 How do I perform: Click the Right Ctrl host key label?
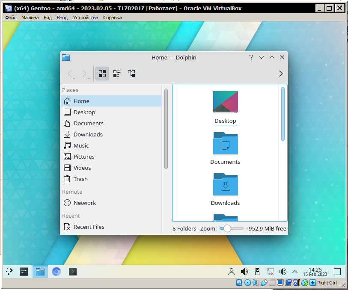[327, 283]
